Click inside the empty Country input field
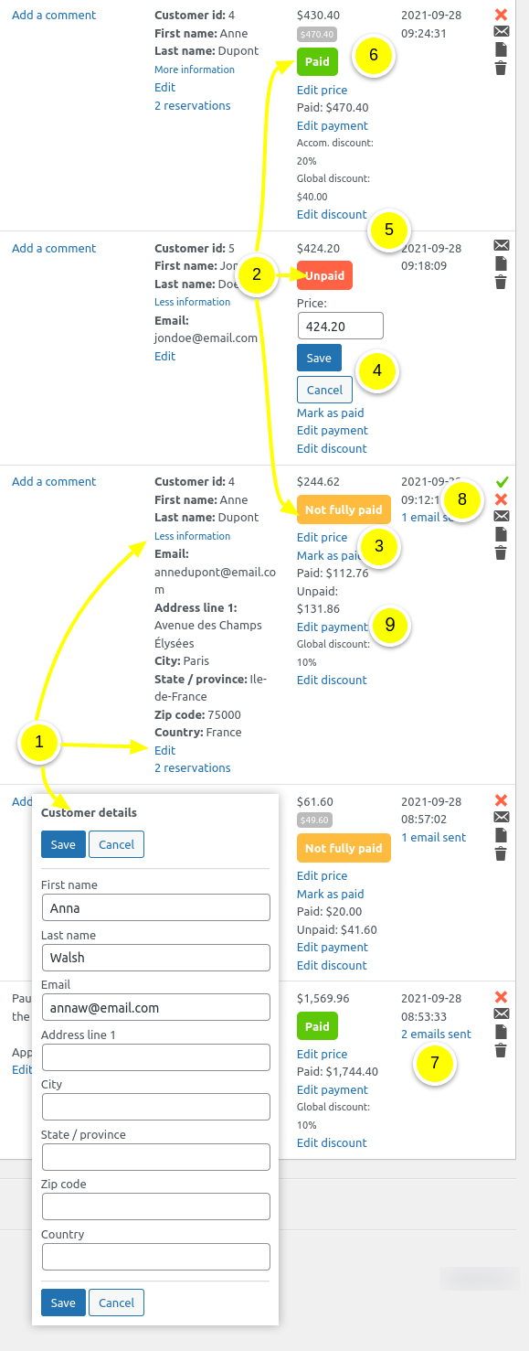The height and width of the screenshot is (1351, 529). point(155,1257)
